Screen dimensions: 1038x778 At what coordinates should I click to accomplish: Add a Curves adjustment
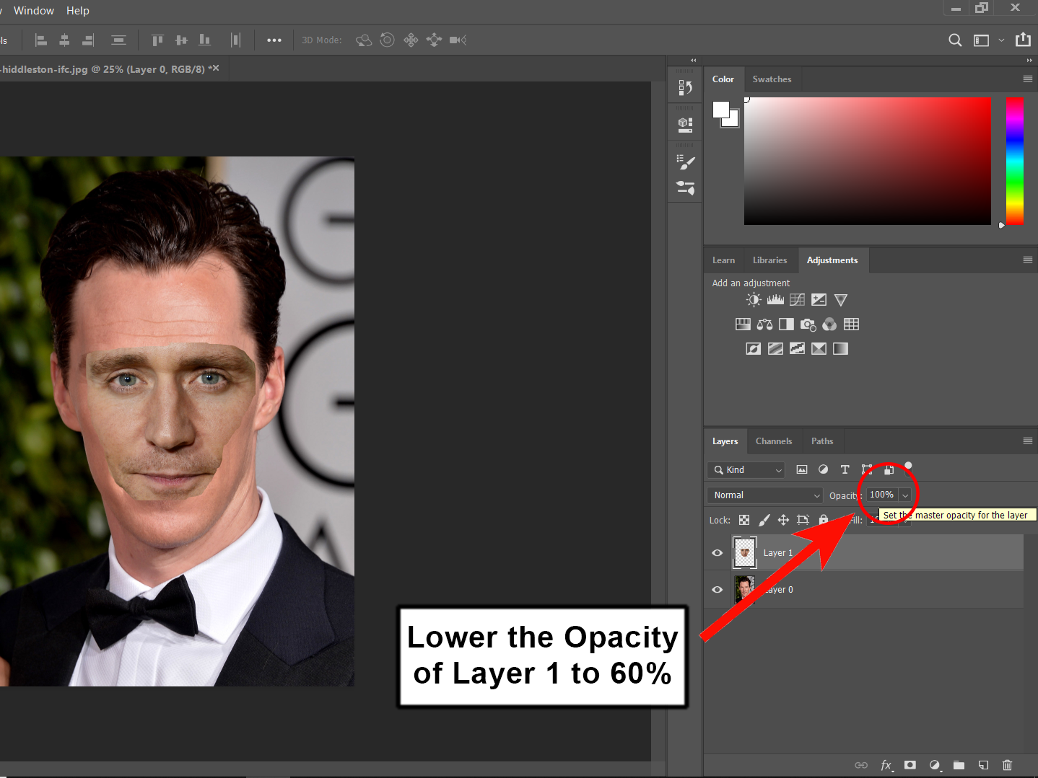pos(797,299)
